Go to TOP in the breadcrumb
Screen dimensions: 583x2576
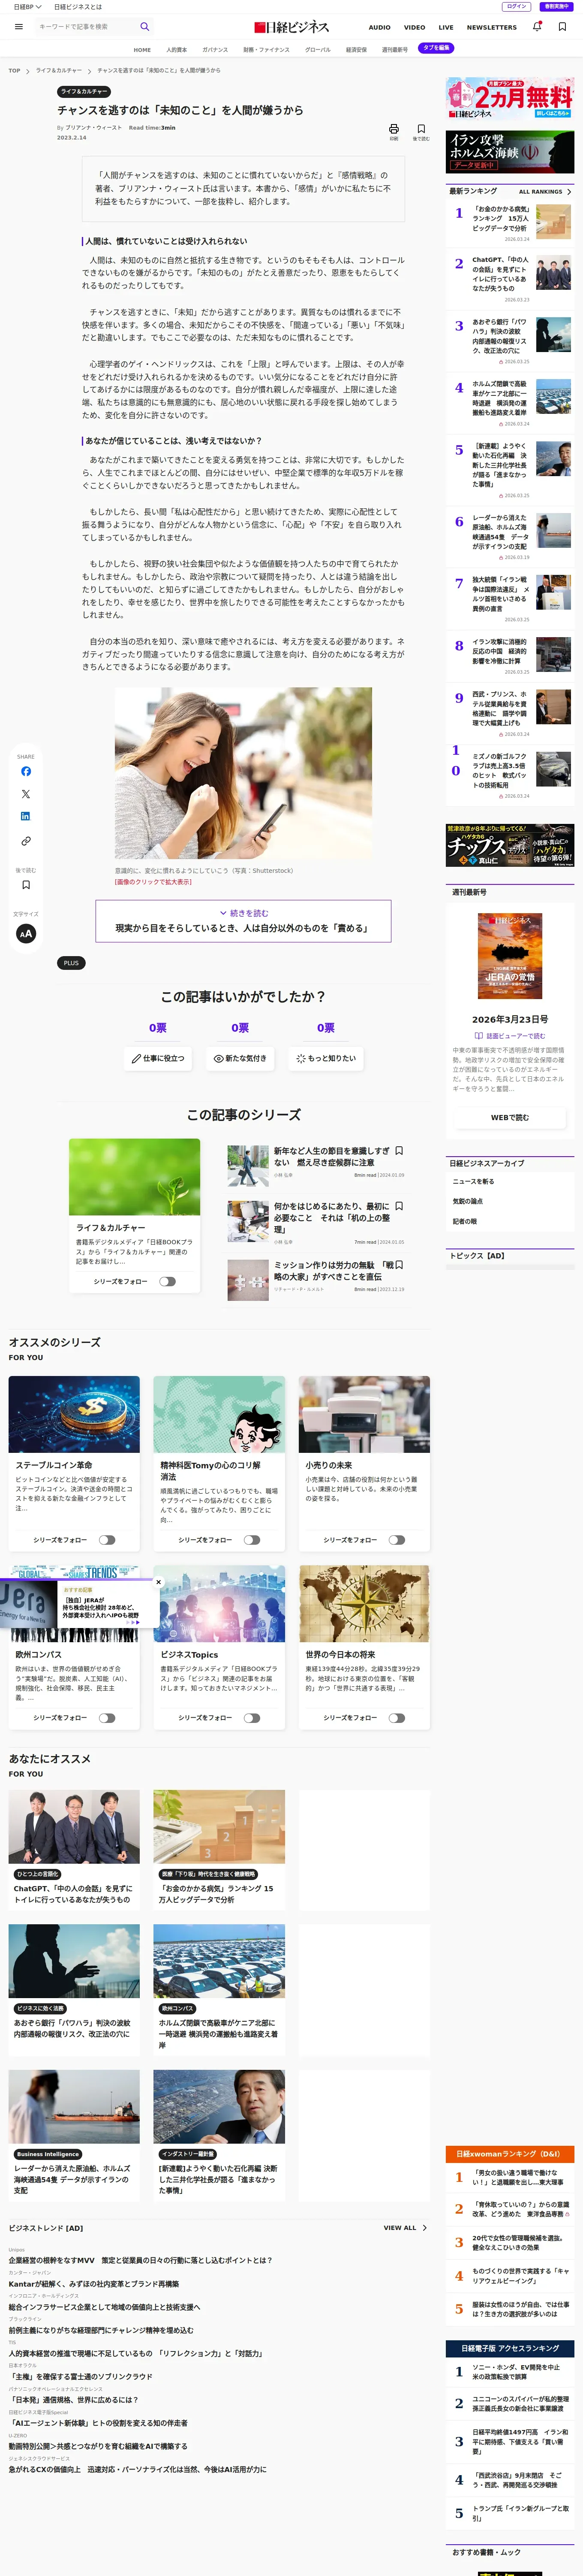click(14, 71)
